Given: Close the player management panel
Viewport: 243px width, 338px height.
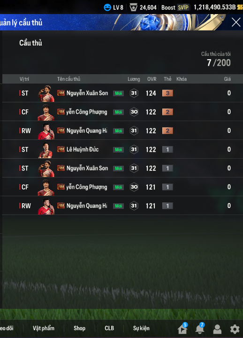Looking at the screenshot, I should 236,22.
